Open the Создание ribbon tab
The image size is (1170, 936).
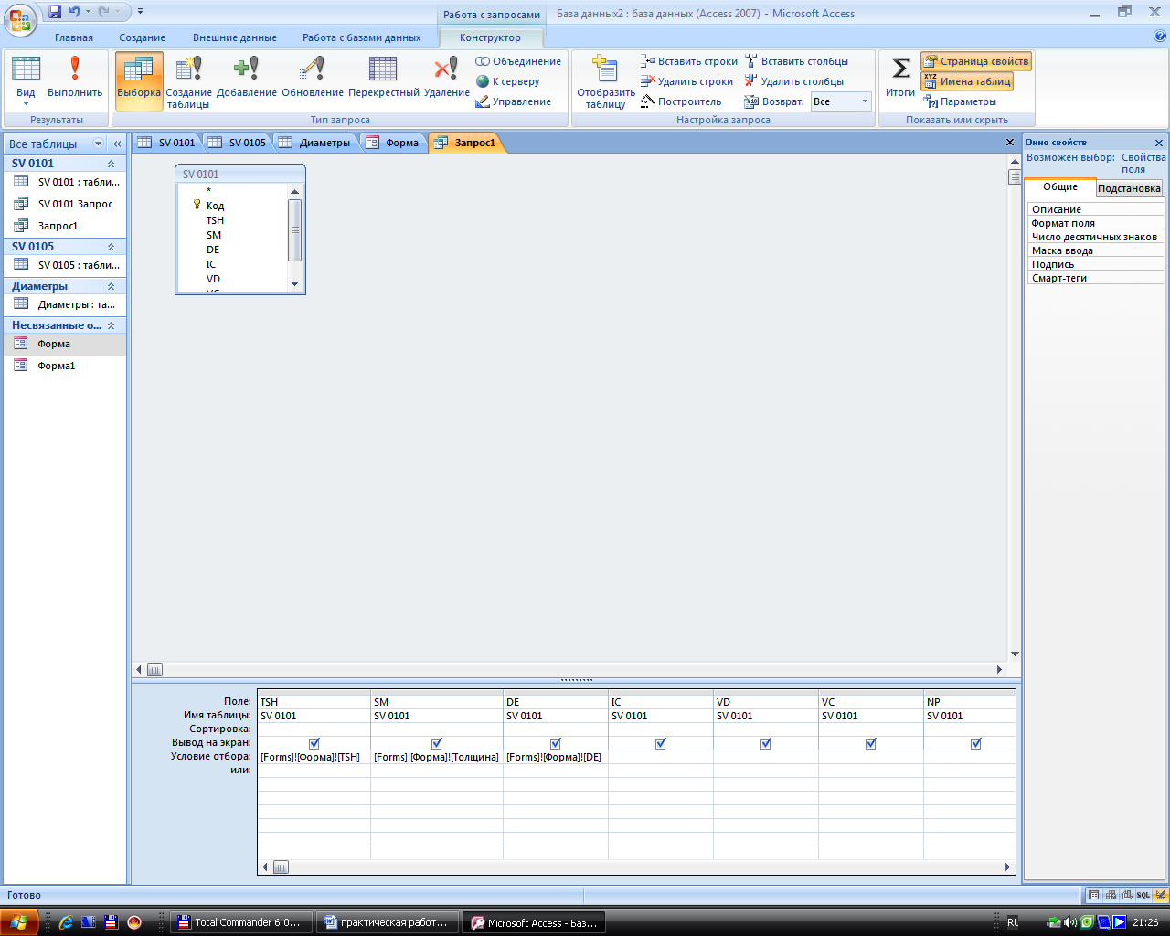142,37
